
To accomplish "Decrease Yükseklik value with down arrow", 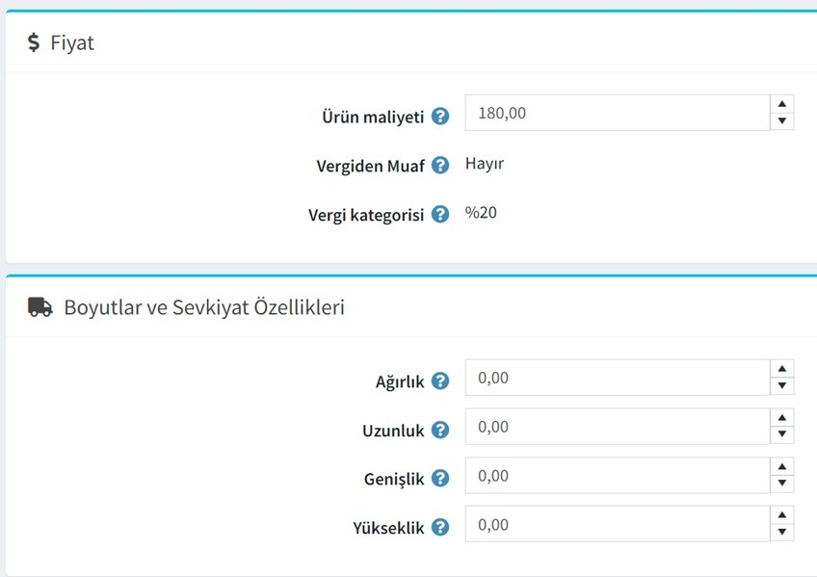I will point(782,532).
